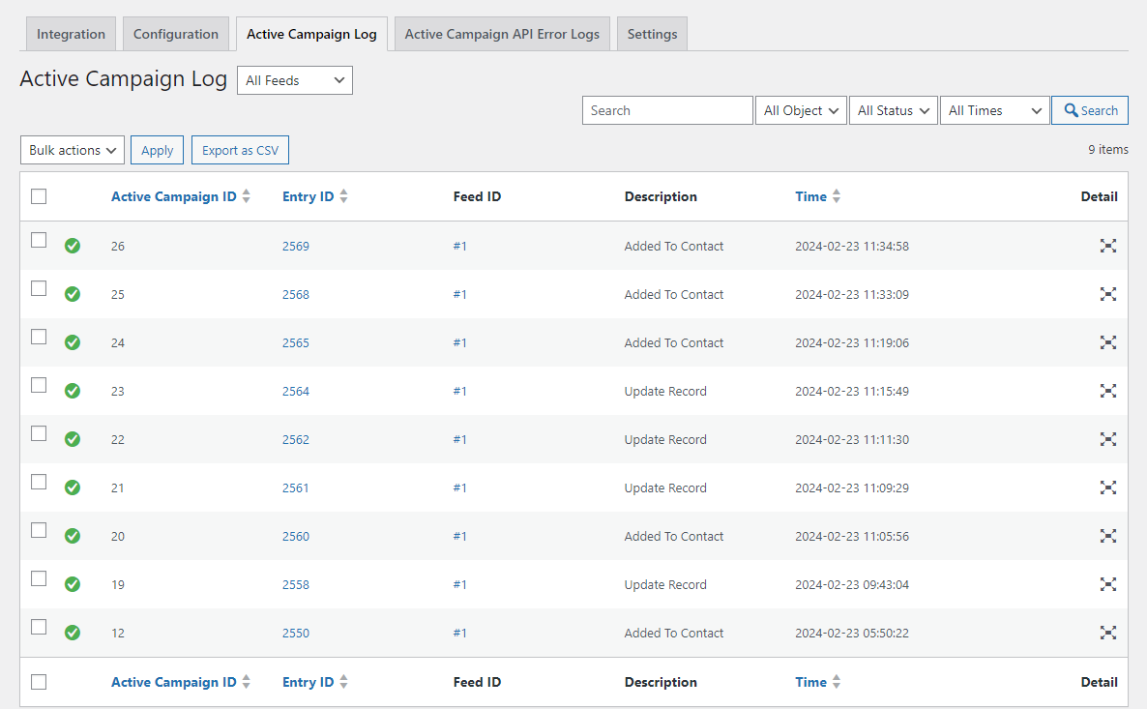
Task: Click green success status icon for ID 26
Action: pyautogui.click(x=73, y=246)
